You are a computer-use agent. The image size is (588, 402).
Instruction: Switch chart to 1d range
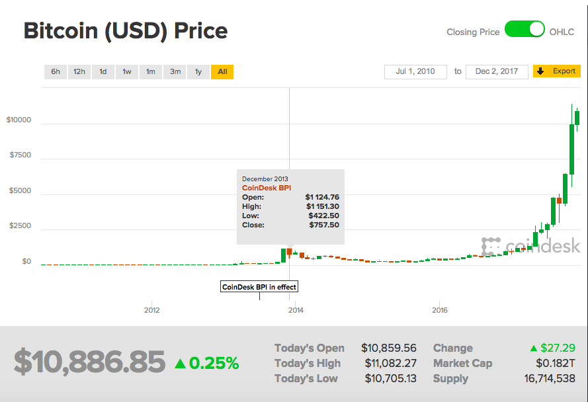coord(103,71)
